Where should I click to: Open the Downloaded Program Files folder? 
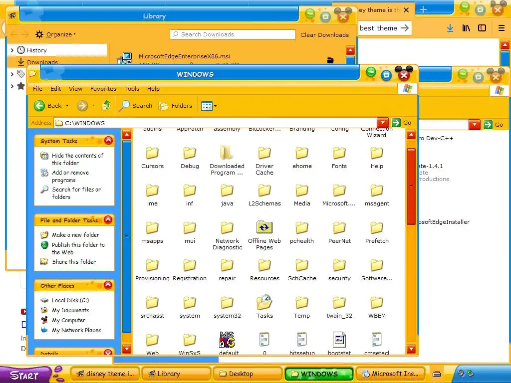tap(227, 161)
